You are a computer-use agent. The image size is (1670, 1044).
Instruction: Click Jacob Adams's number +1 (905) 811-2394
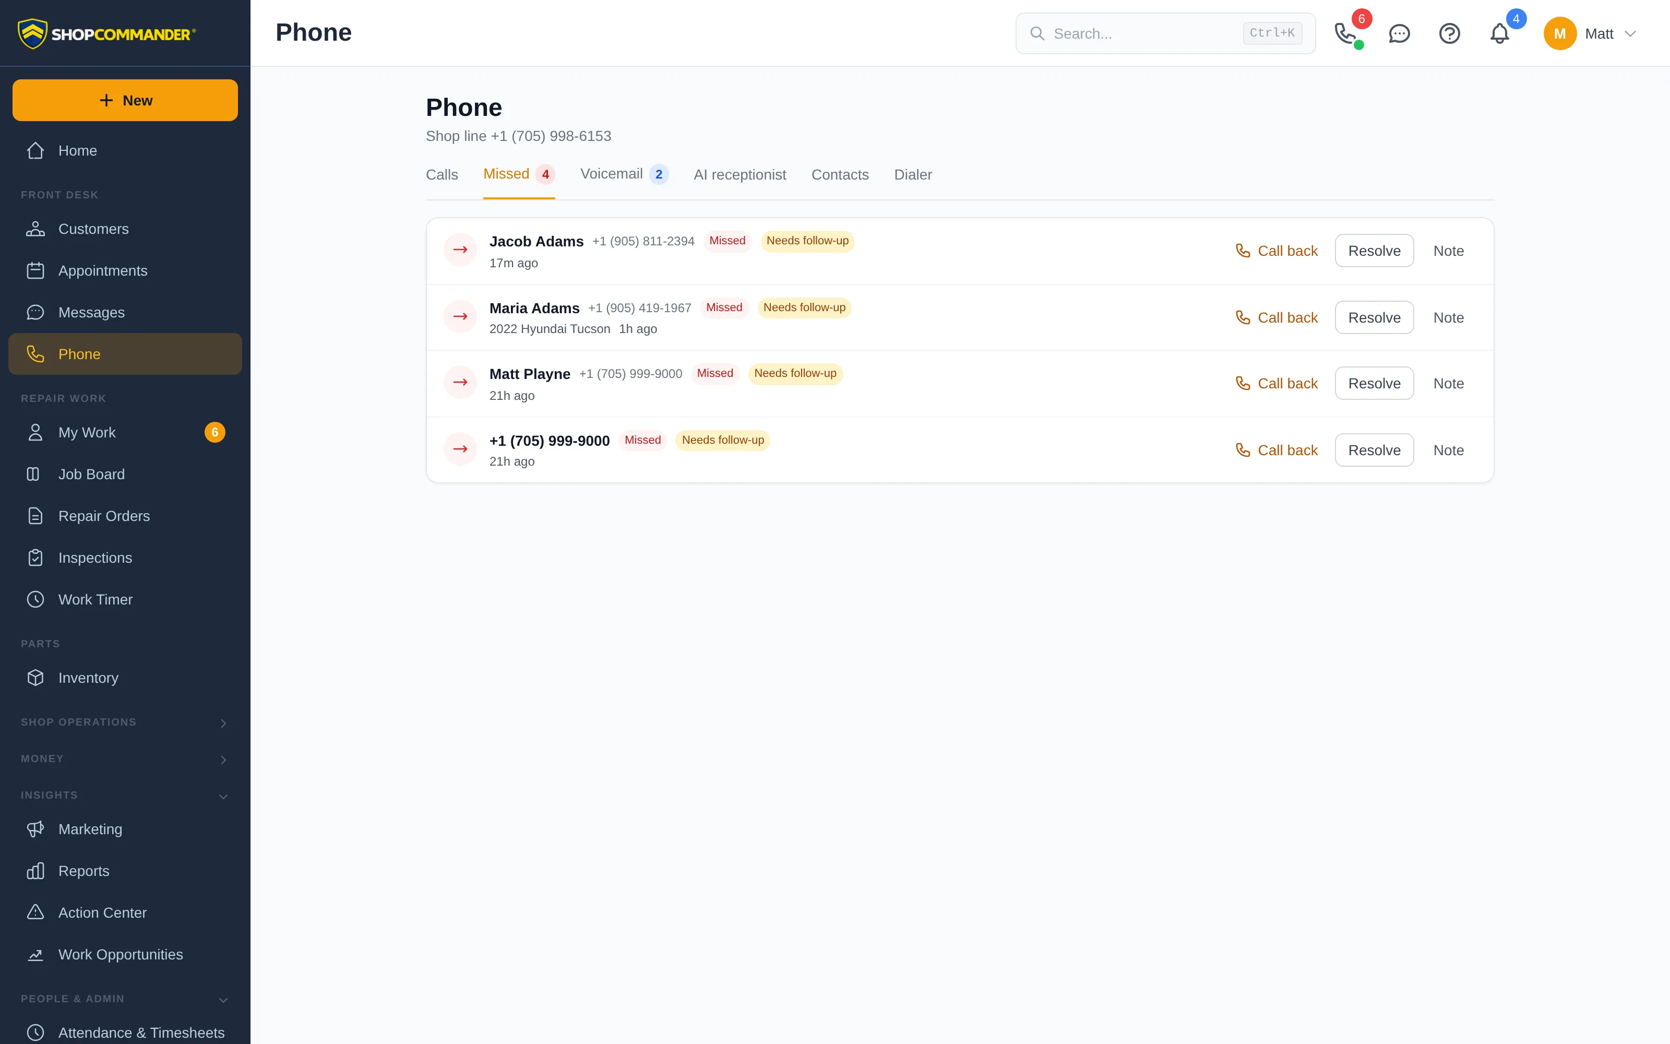pos(642,242)
